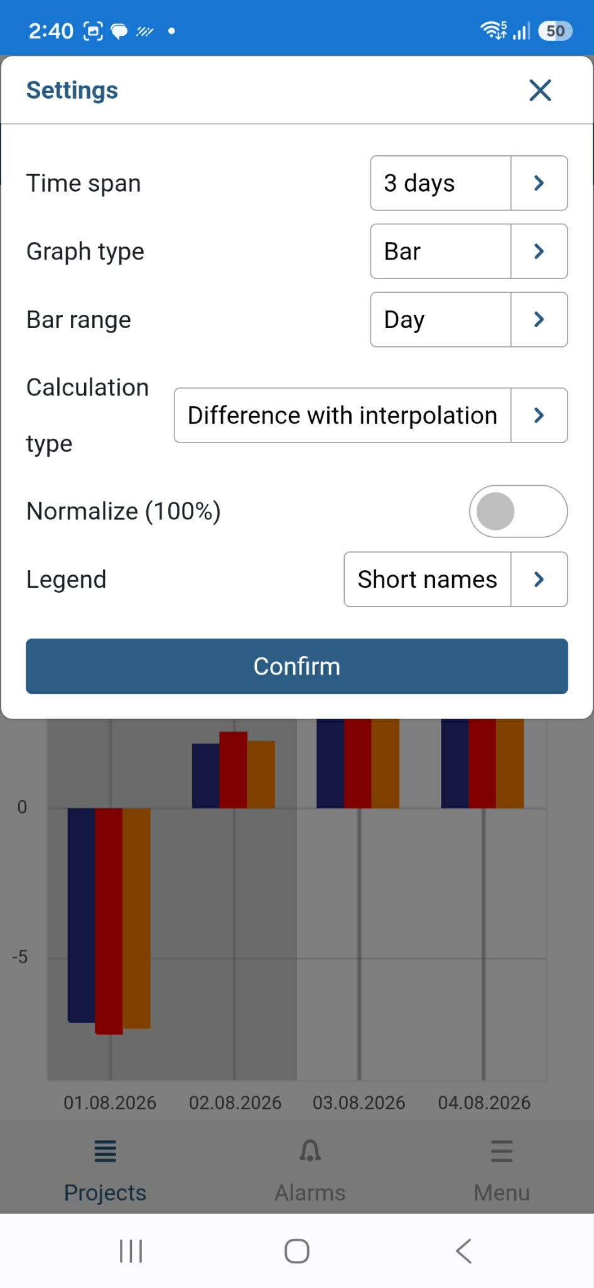
Task: Expand the Time span chevron
Action: (x=539, y=183)
